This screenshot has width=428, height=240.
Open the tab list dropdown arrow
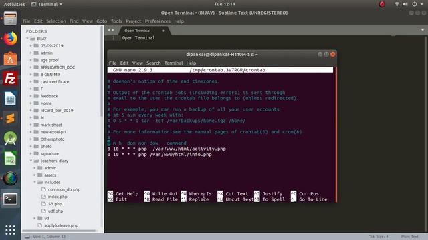click(x=422, y=30)
